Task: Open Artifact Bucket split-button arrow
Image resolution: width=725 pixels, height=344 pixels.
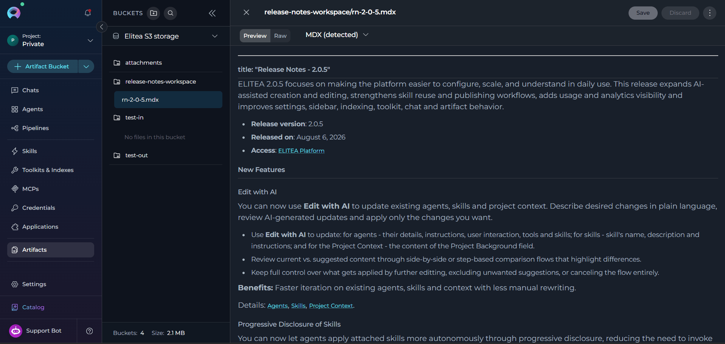Action: coord(86,67)
